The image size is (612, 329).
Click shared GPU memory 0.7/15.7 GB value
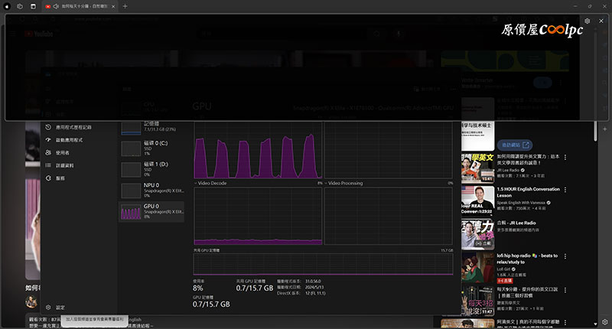tap(255, 288)
